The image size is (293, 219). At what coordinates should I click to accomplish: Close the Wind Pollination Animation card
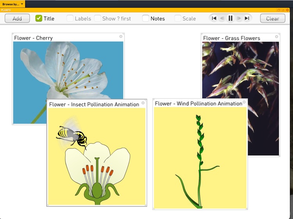tap(244, 102)
